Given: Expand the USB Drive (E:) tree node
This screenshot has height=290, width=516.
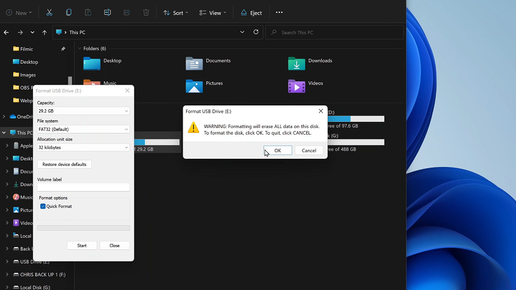Looking at the screenshot, I should 7,261.
